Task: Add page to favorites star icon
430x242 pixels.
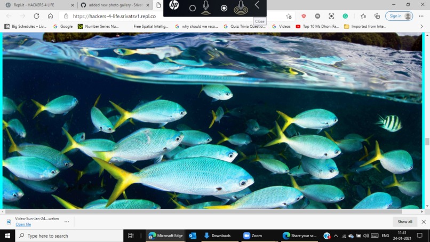Action: tap(289, 17)
